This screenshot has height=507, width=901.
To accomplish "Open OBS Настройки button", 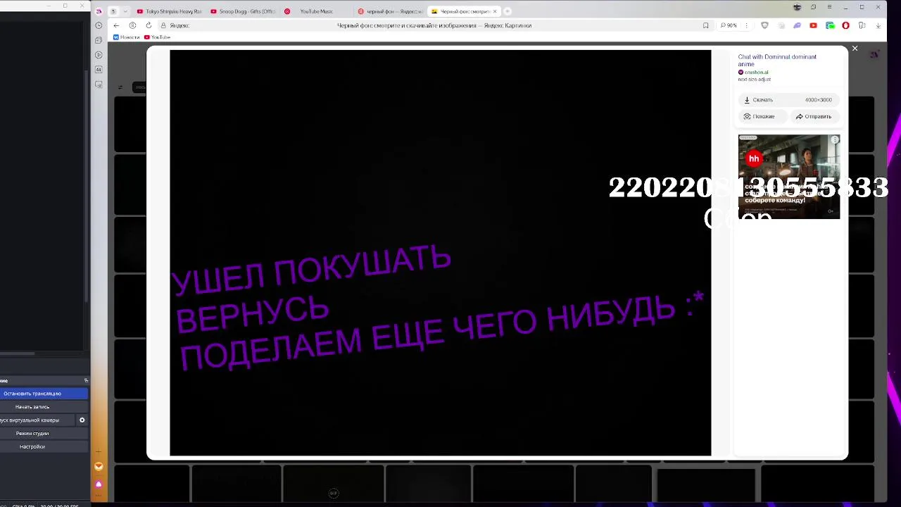I will coord(44,447).
